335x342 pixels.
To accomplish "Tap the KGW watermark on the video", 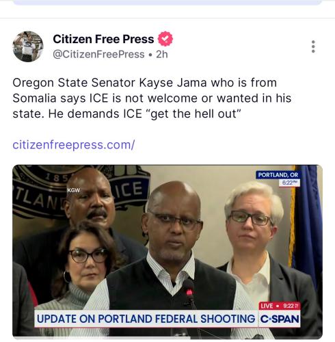I will pos(74,190).
